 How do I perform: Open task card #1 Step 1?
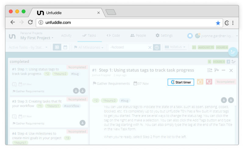coord(49,80)
